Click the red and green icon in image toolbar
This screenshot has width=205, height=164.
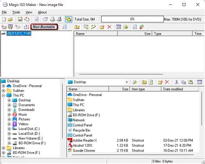[x=141, y=27]
